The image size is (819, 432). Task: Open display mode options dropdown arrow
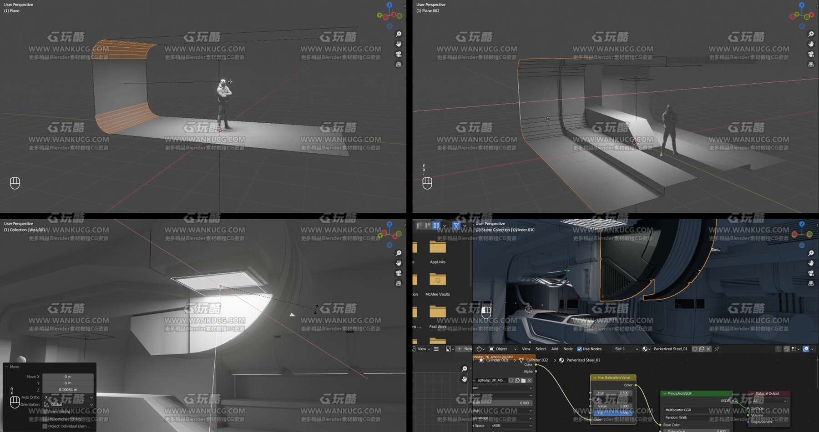point(445,226)
